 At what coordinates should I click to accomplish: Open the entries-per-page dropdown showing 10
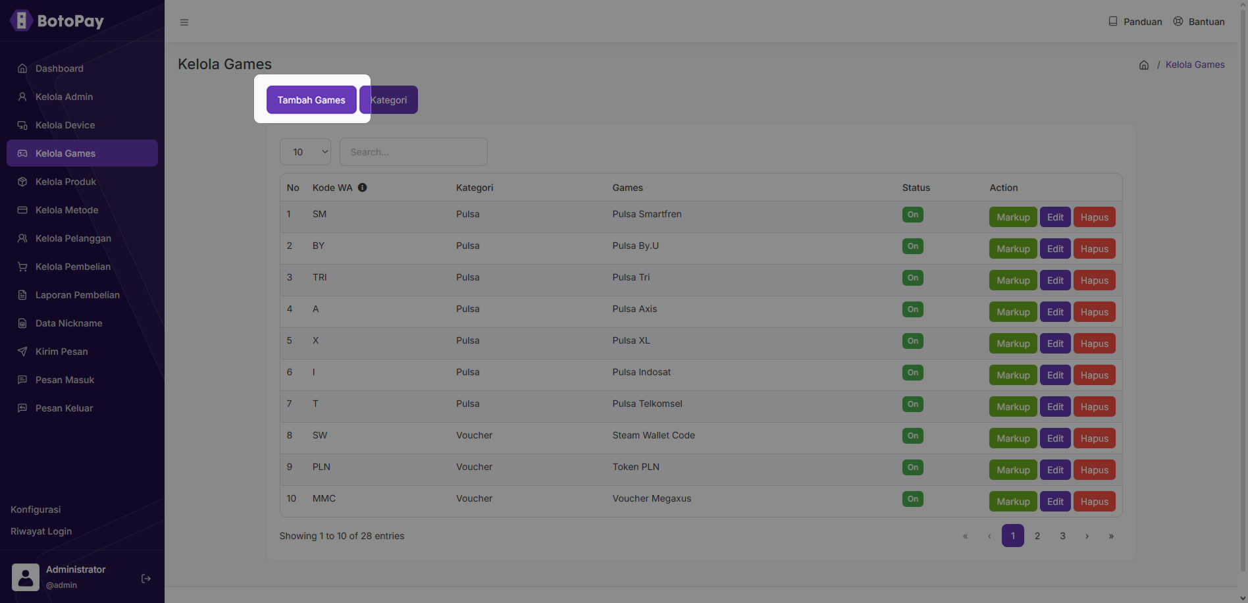click(305, 152)
